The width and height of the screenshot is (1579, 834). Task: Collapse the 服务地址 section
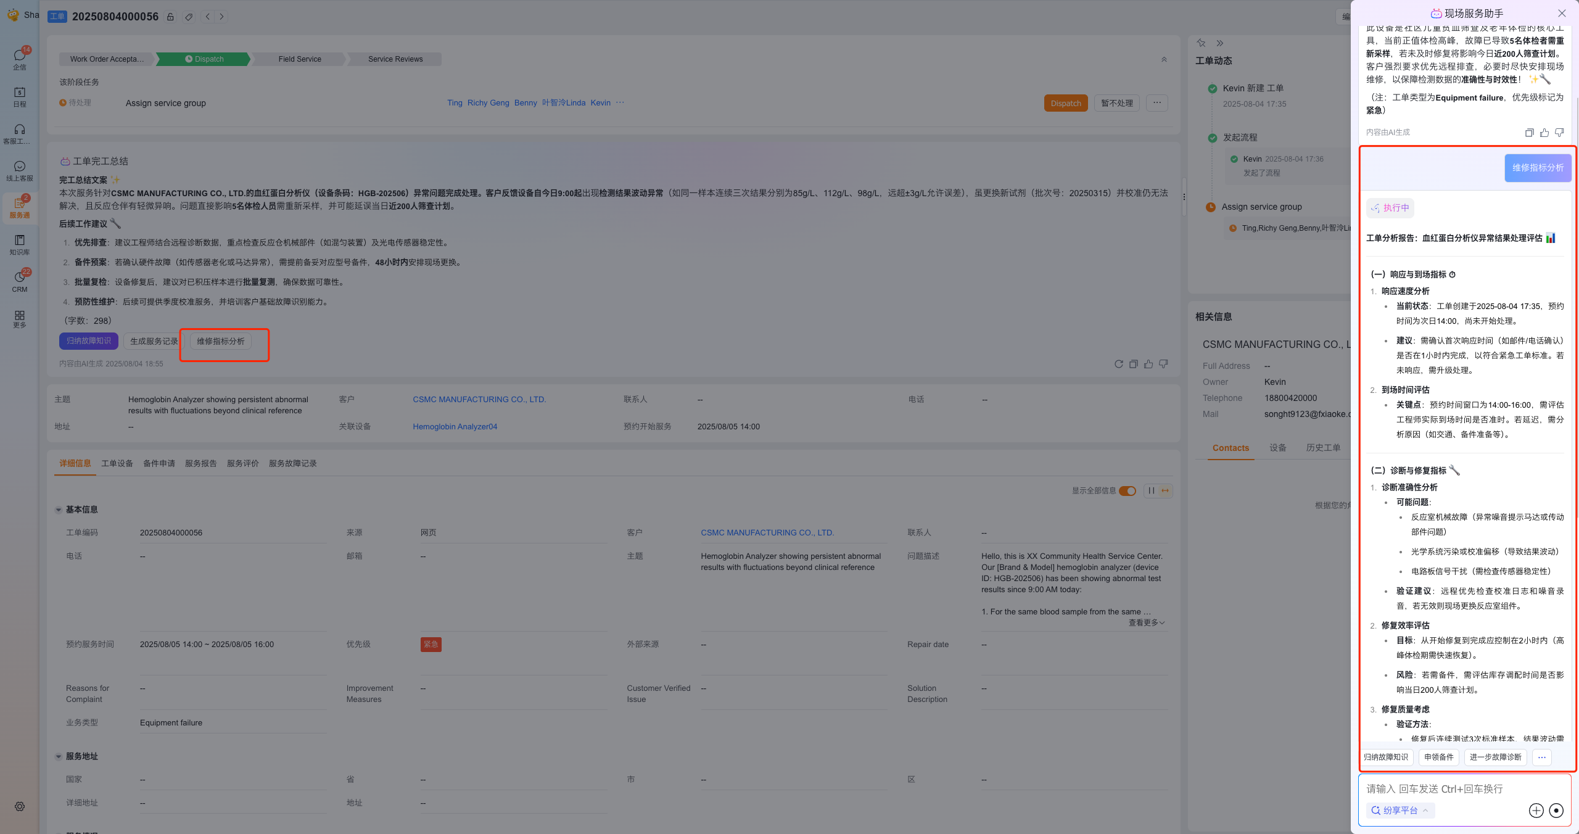[59, 756]
